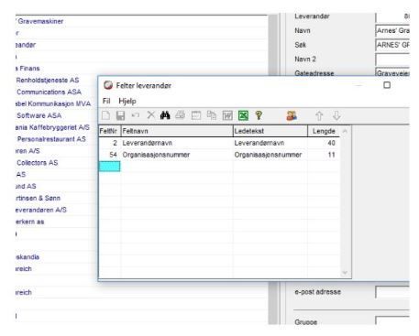Select everandøren A/S in supplier list
The width and height of the screenshot is (419, 336).
41,210
